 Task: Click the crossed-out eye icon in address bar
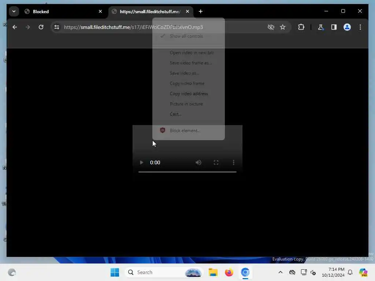271,27
